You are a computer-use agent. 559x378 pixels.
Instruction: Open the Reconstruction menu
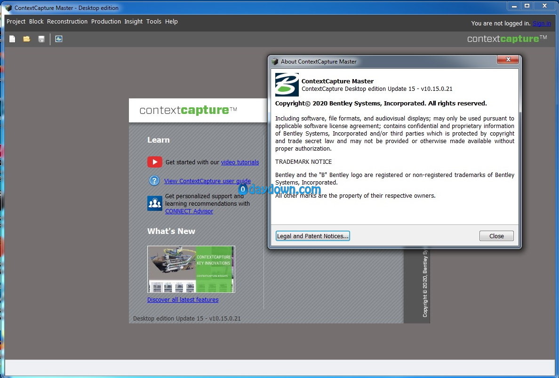point(67,21)
